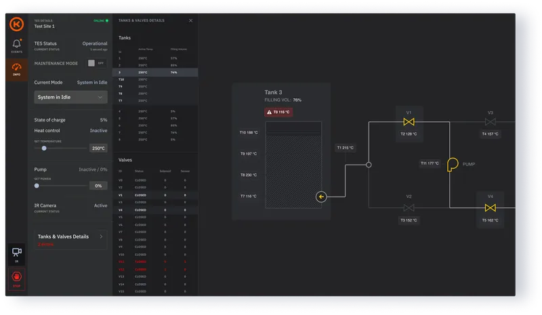This screenshot has width=542, height=315.
Task: Click the T10 188 °C sensor label
Action: [249, 132]
